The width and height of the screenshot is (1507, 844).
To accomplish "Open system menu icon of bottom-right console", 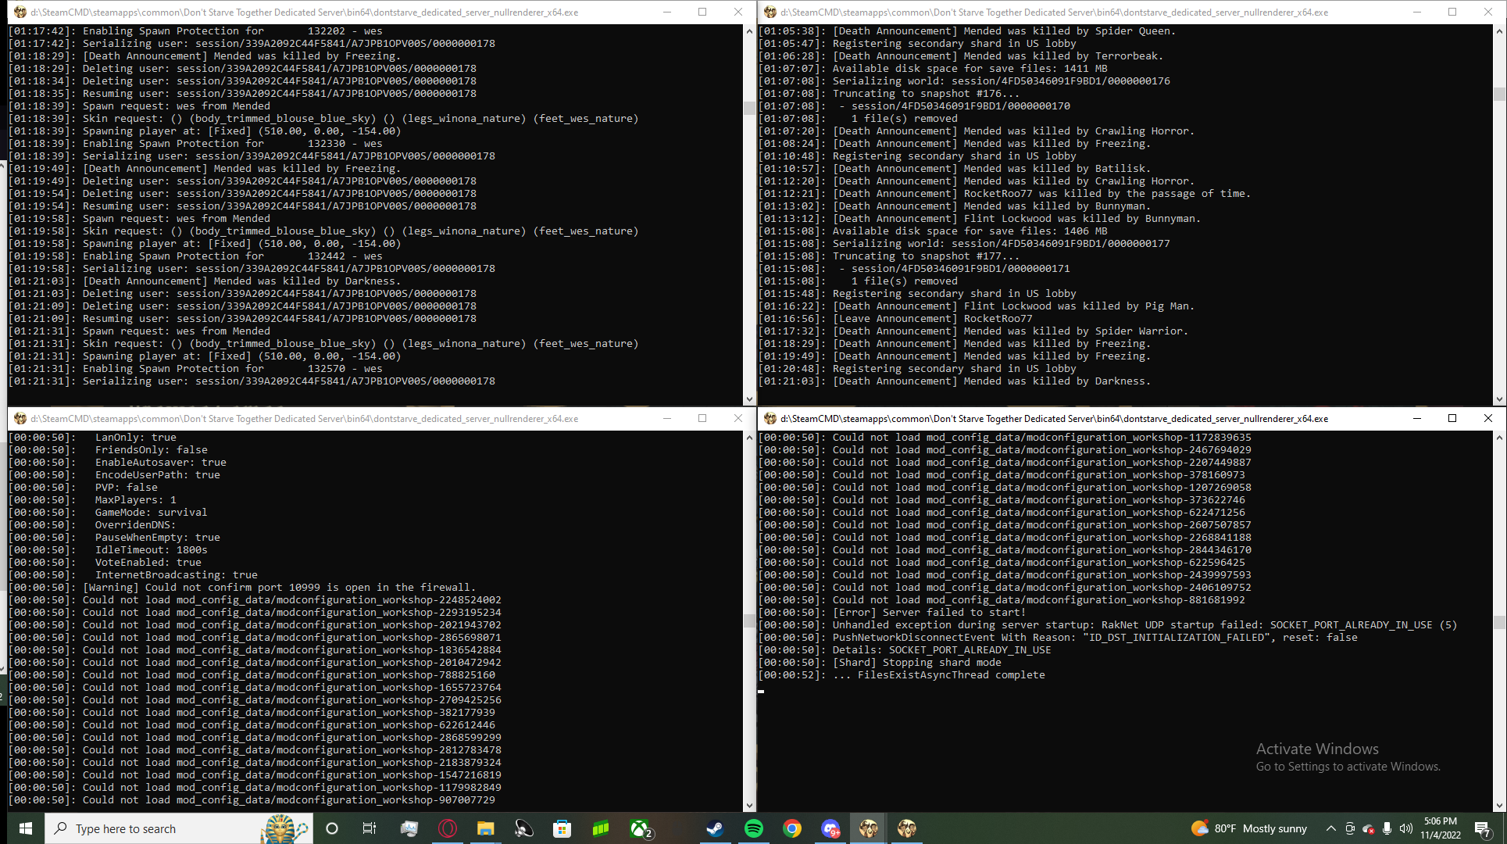I will pyautogui.click(x=770, y=419).
